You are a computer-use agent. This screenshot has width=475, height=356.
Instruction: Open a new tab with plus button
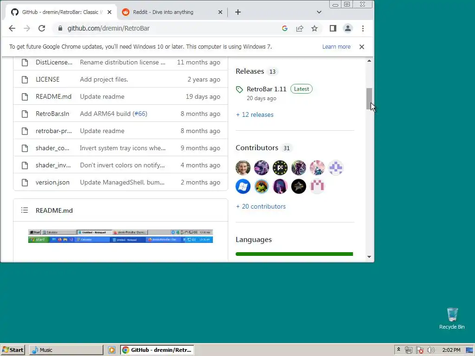pyautogui.click(x=238, y=12)
